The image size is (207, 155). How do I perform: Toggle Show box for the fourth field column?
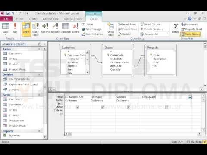166,107
